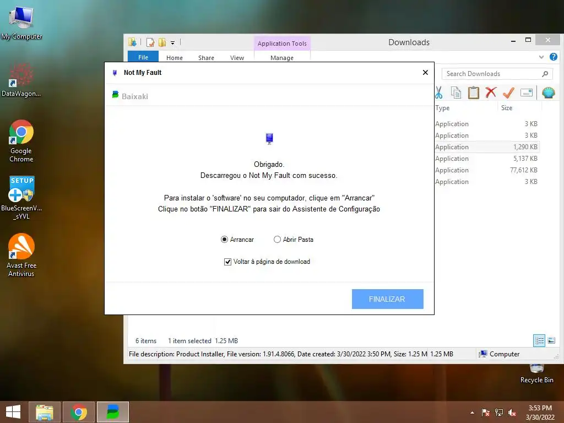The width and height of the screenshot is (564, 423).
Task: Click the Baixaki logo in the dialog
Action: (x=130, y=96)
